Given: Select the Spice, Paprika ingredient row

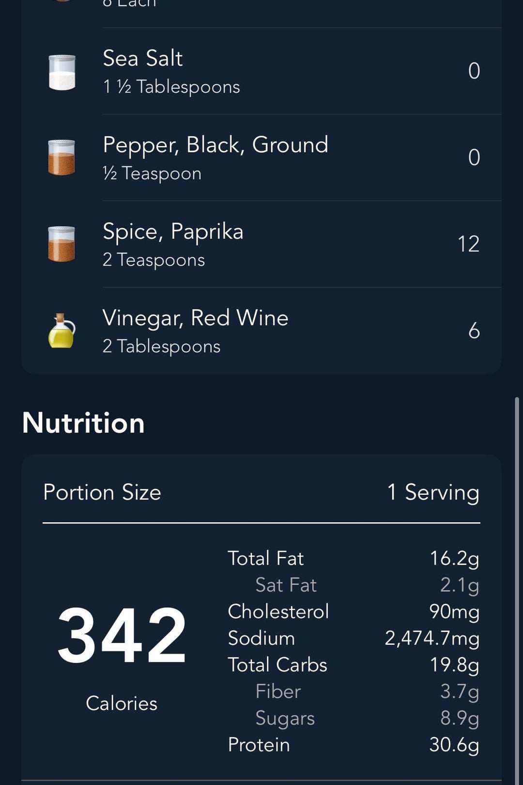Looking at the screenshot, I should 261,244.
